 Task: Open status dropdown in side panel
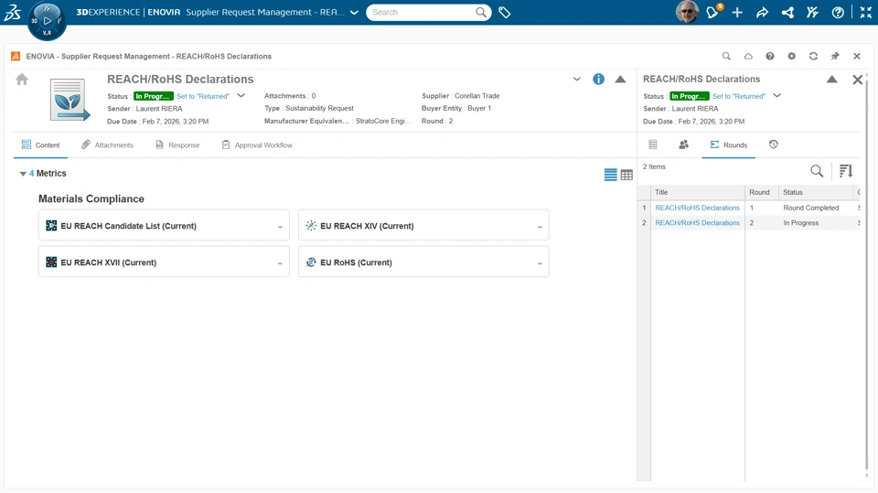click(777, 96)
